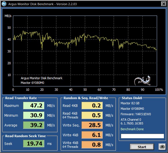Select the Average transfer rate value 39.2

pyautogui.click(x=34, y=125)
